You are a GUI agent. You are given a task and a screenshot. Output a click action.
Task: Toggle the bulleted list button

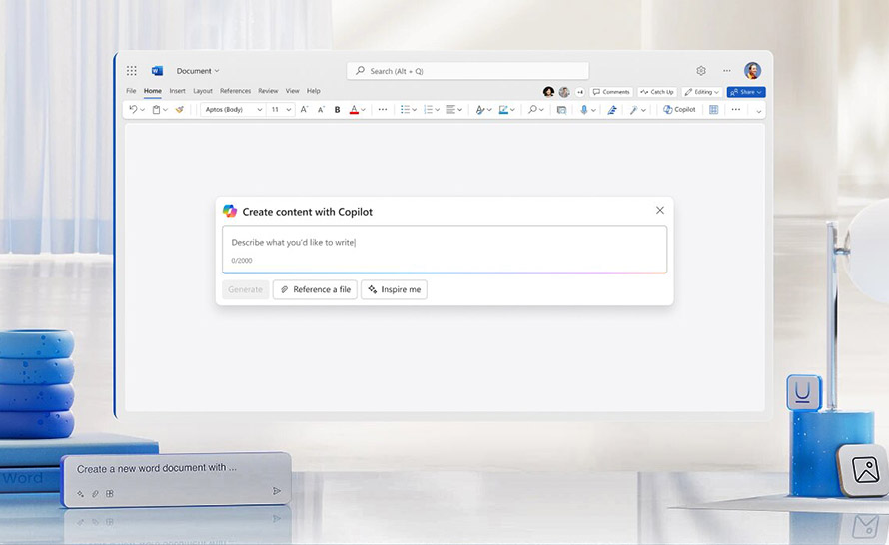click(404, 110)
